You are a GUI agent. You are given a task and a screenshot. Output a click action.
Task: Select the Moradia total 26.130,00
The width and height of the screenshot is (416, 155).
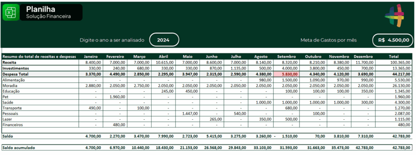(394, 85)
